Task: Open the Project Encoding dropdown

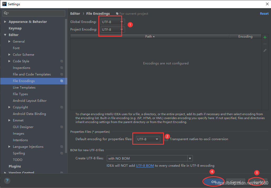Action: click(x=113, y=29)
